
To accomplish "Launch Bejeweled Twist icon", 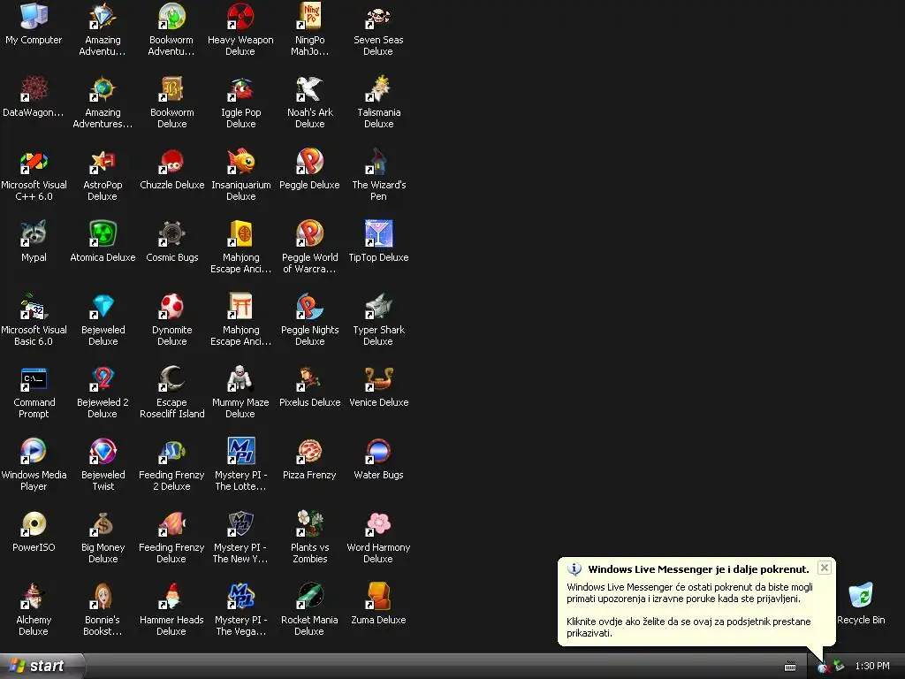I will click(103, 451).
